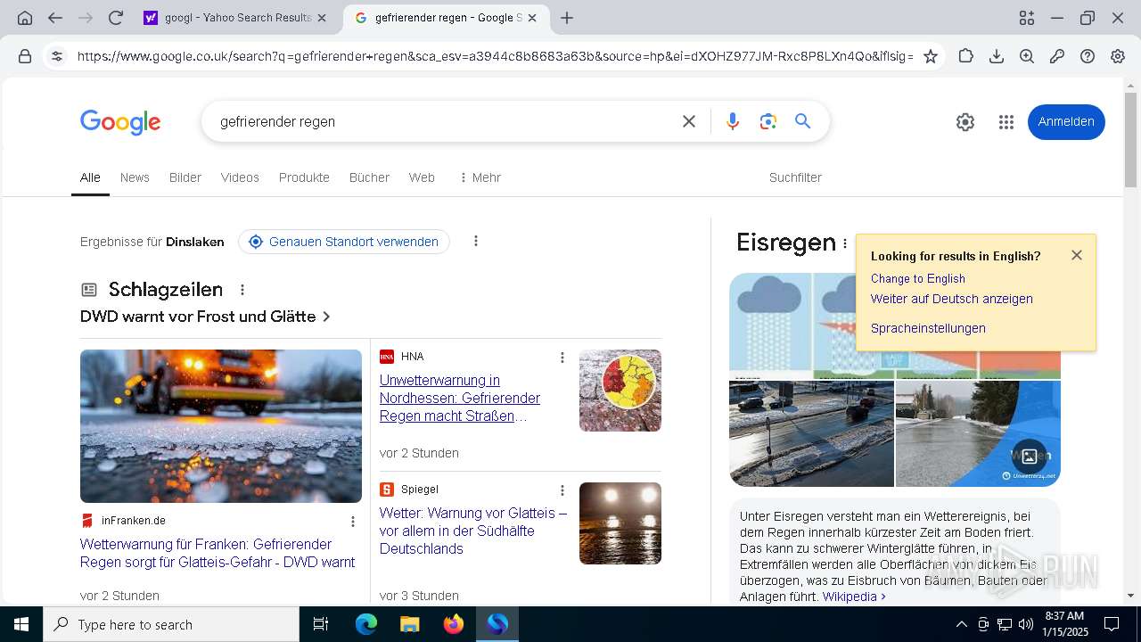Viewport: 1141px width, 642px height.
Task: Open Wetterwarnung für Franken article link
Action: (x=218, y=553)
